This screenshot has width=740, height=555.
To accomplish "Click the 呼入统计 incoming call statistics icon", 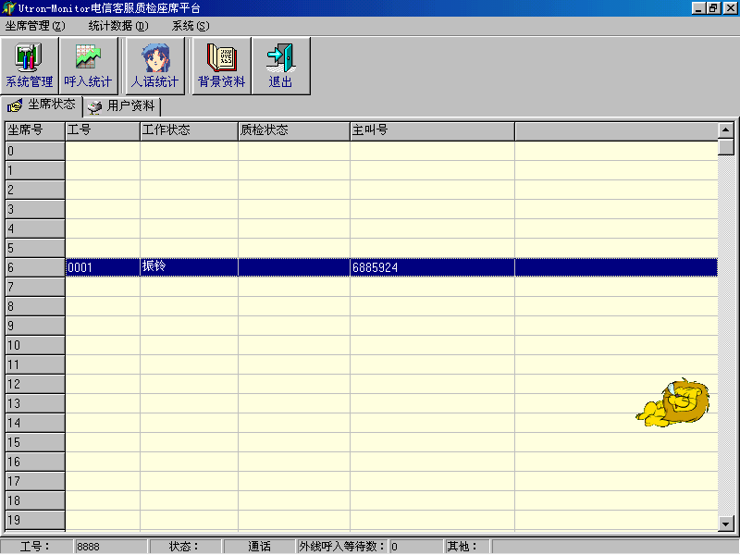I will pos(88,65).
